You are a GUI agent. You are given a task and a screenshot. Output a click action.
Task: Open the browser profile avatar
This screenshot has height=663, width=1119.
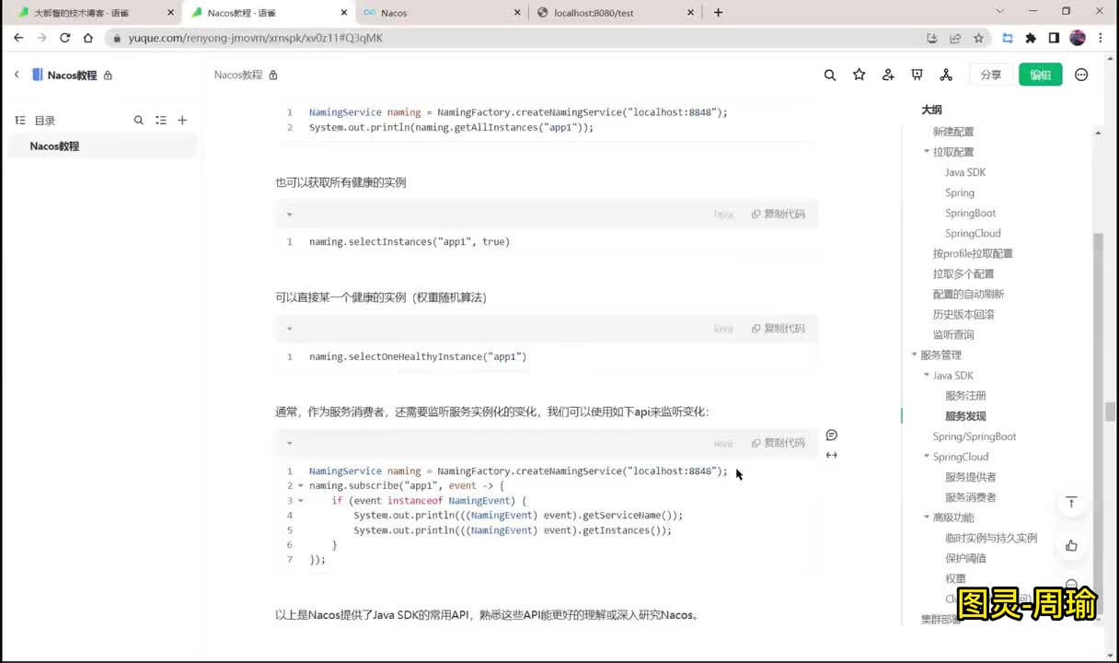pos(1078,38)
